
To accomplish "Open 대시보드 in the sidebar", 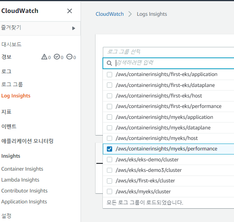I will click(x=11, y=44).
